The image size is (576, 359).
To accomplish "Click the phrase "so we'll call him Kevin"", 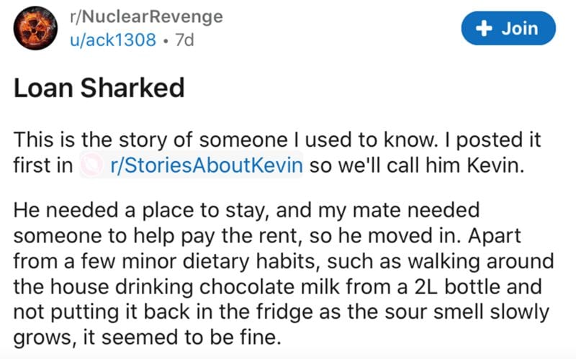I will (x=416, y=165).
